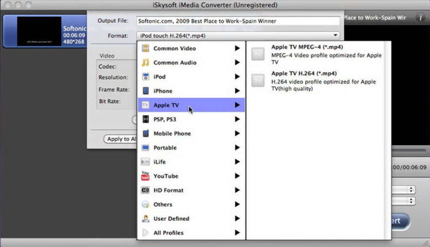Click the Apple TV H.264 profile icon
This screenshot has width=430, height=247.
(258, 80)
